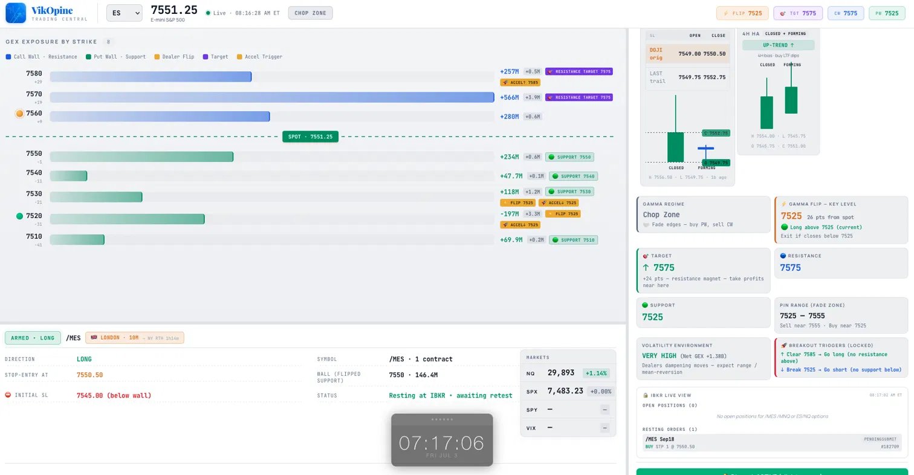This screenshot has height=475, width=914.
Task: Click the blue Resistance circle icon
Action: (783, 256)
